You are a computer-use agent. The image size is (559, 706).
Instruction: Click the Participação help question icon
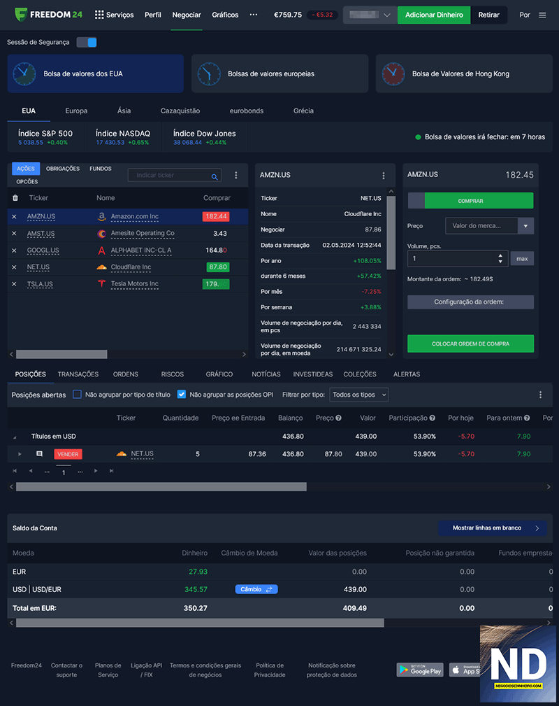[433, 418]
